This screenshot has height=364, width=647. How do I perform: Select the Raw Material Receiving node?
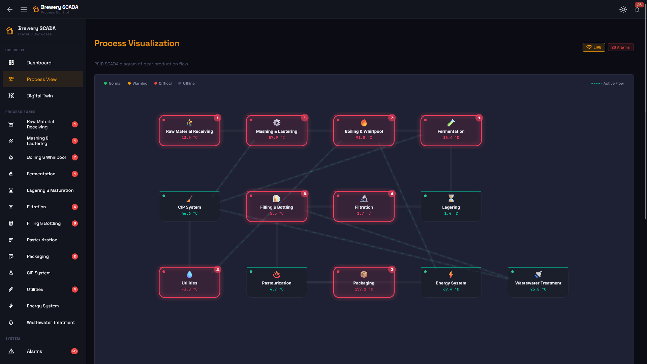pyautogui.click(x=189, y=131)
